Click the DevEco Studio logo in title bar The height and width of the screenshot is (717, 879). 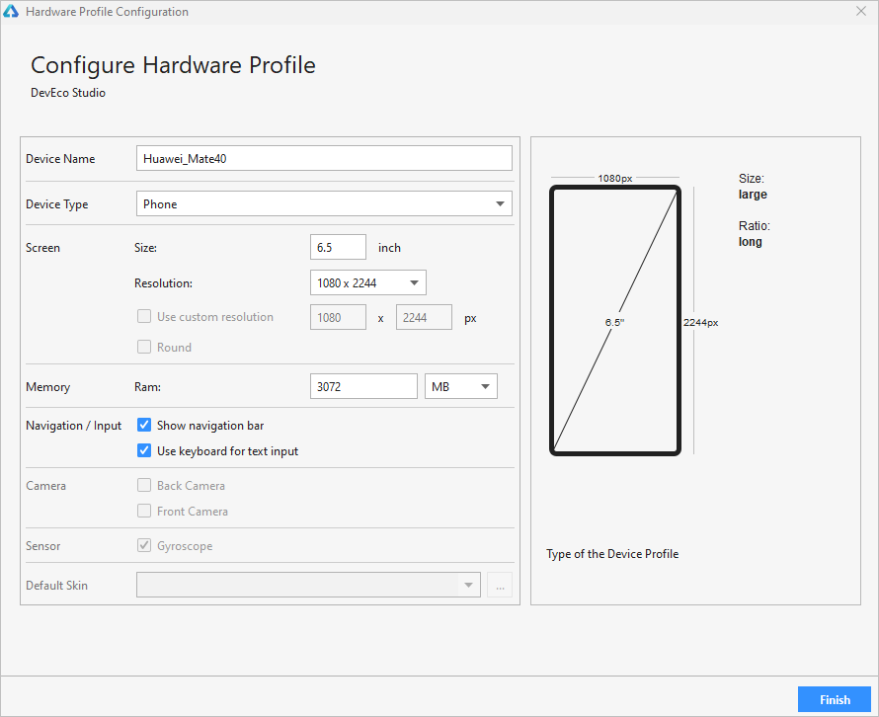(12, 12)
